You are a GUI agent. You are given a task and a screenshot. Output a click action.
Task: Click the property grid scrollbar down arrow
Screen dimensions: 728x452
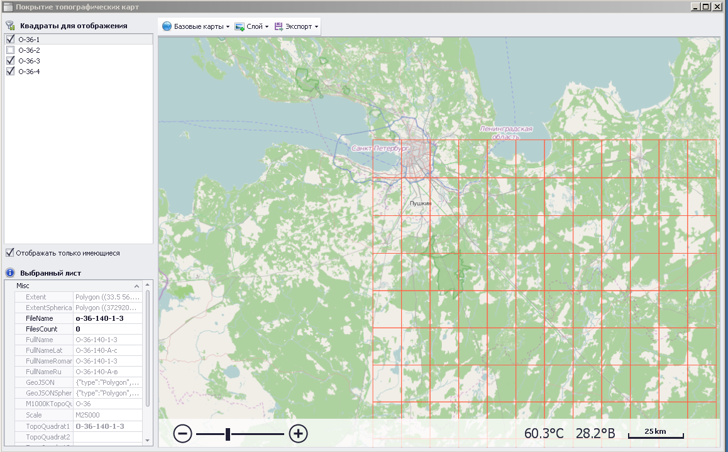pos(148,441)
